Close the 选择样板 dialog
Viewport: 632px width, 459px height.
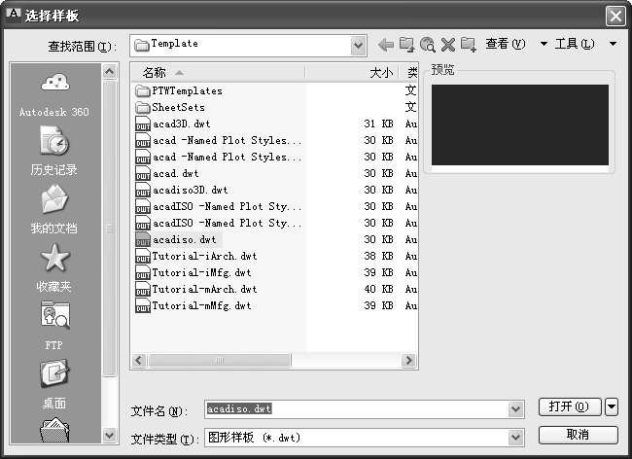point(615,17)
